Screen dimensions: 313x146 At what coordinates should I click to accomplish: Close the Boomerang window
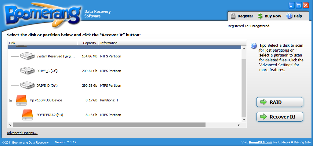tap(306, 5)
